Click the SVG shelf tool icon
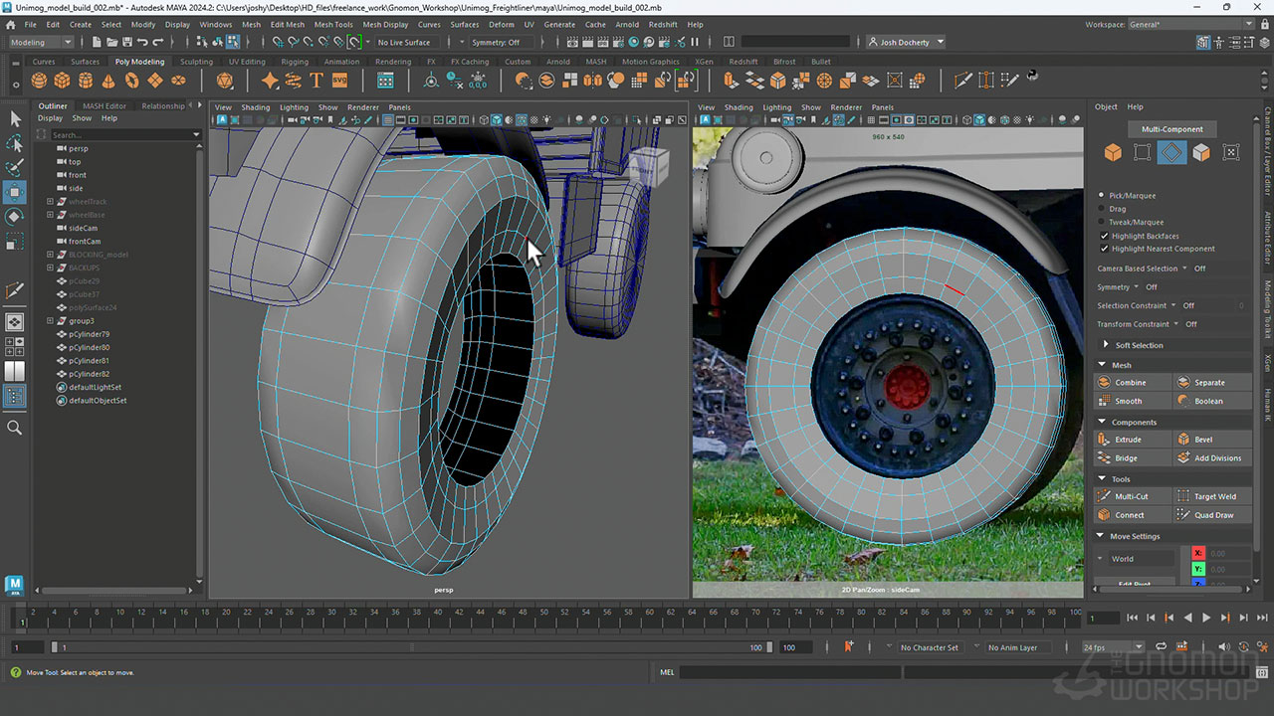This screenshot has width=1274, height=716. click(x=340, y=81)
